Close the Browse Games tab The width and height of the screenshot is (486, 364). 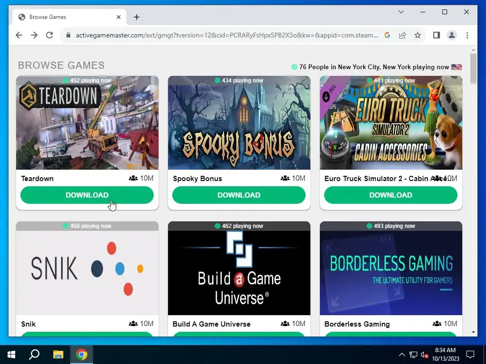coord(118,17)
